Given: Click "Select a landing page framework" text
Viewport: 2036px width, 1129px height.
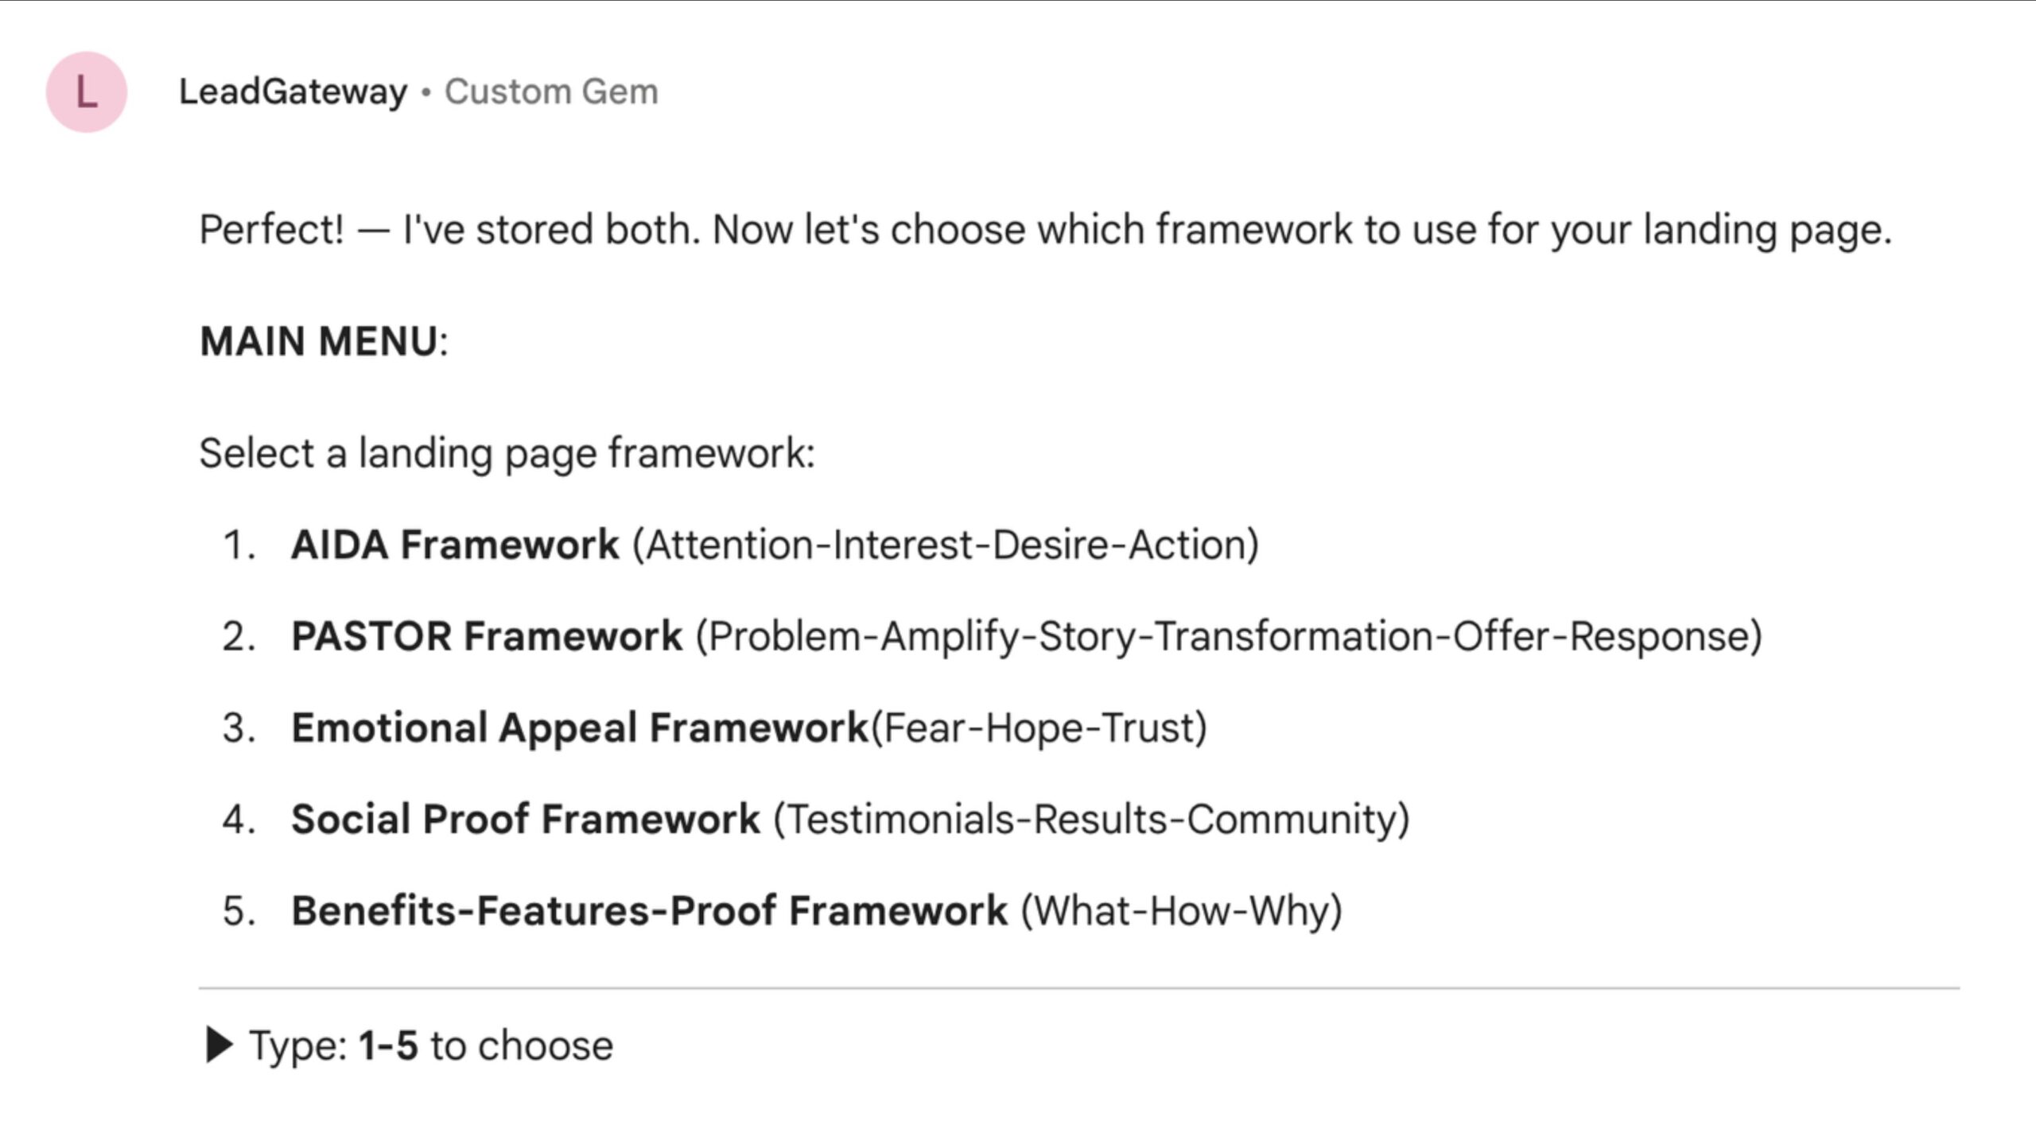Looking at the screenshot, I should coord(507,454).
